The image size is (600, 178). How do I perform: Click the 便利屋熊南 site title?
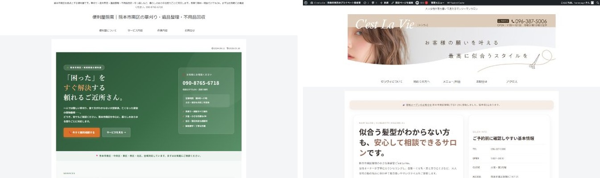click(x=149, y=17)
